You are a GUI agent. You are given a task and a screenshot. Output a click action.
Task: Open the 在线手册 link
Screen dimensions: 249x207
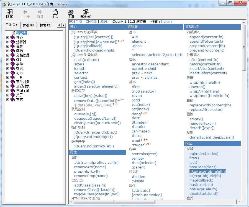click(x=75, y=21)
